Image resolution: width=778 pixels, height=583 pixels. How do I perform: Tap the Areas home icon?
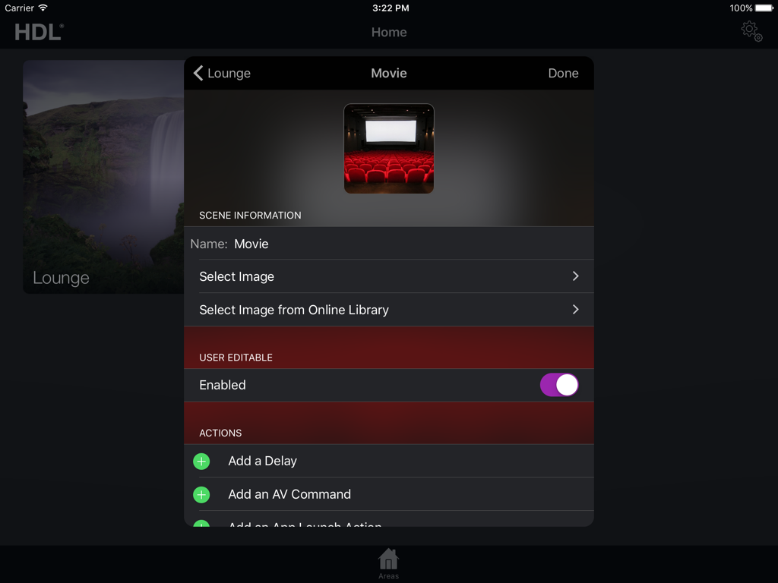(x=388, y=564)
